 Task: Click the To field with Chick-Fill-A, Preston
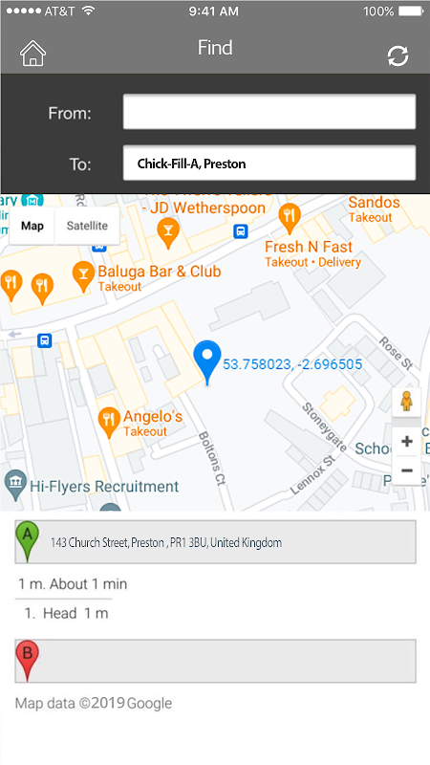[x=269, y=163]
